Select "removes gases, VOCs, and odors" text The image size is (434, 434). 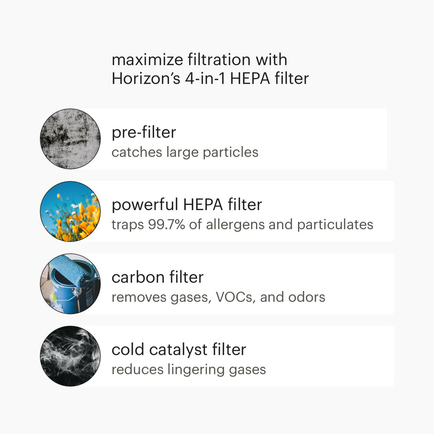[218, 297]
